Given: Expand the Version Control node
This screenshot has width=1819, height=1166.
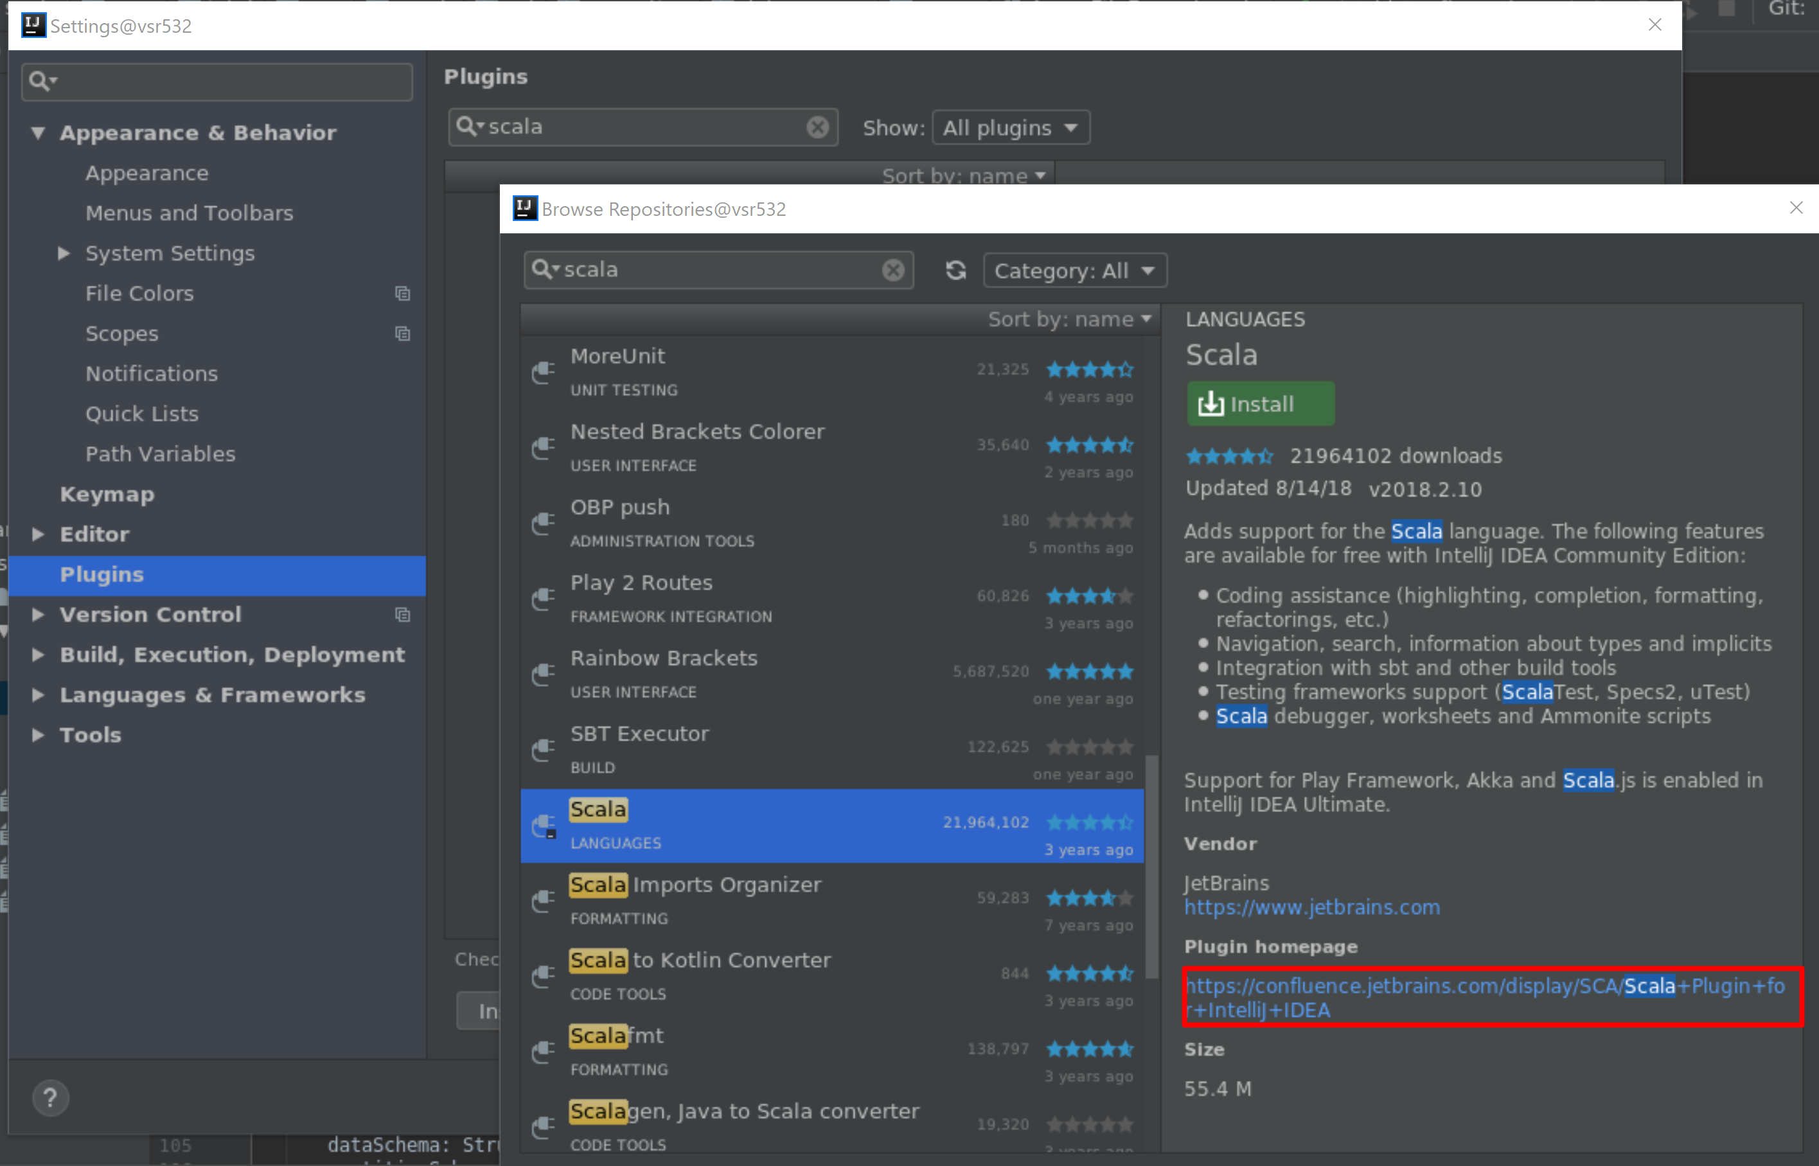Looking at the screenshot, I should [38, 615].
